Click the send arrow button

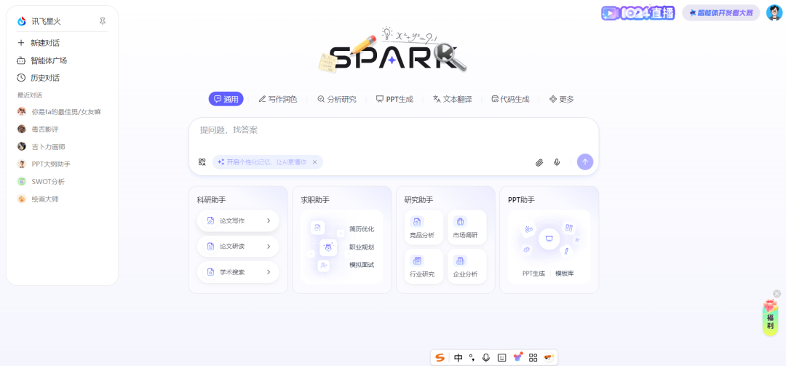585,162
